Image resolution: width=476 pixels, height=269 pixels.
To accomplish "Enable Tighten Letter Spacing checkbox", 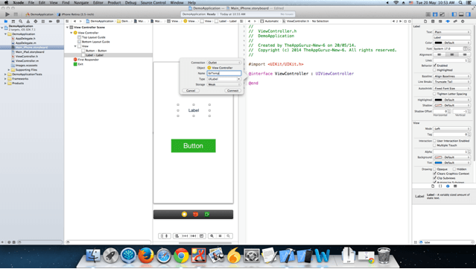I will pos(435,94).
